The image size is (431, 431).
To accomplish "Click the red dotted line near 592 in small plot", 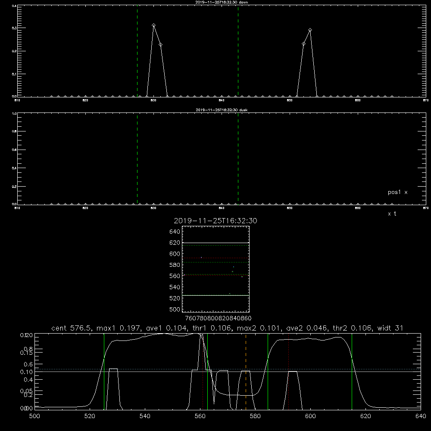I will coord(215,258).
